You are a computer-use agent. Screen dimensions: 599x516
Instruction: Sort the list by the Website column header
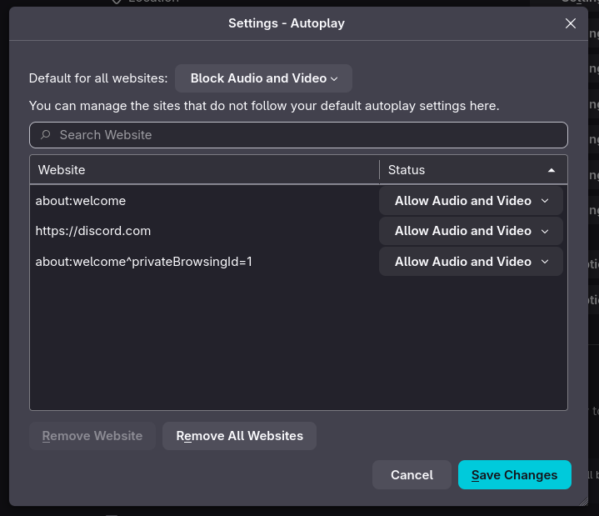(x=204, y=170)
